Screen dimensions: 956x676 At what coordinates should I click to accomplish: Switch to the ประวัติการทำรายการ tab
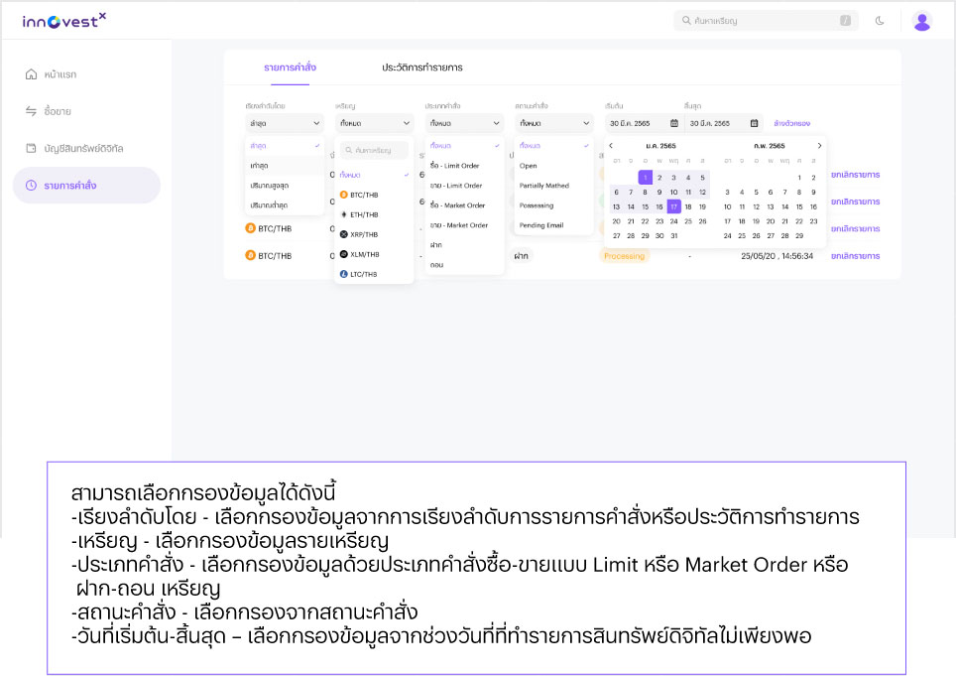[421, 68]
